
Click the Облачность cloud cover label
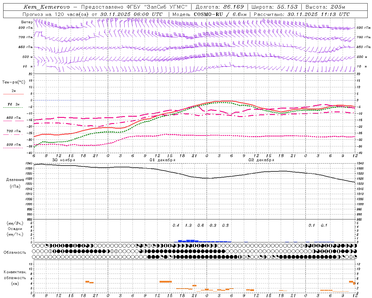pyautogui.click(x=15, y=252)
